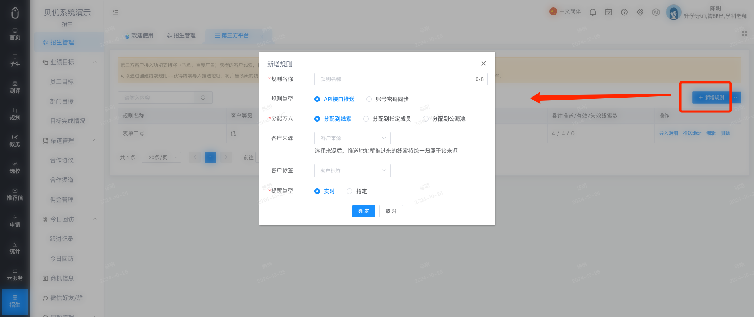
Task: Click the 规则名称 input field
Action: pos(401,79)
